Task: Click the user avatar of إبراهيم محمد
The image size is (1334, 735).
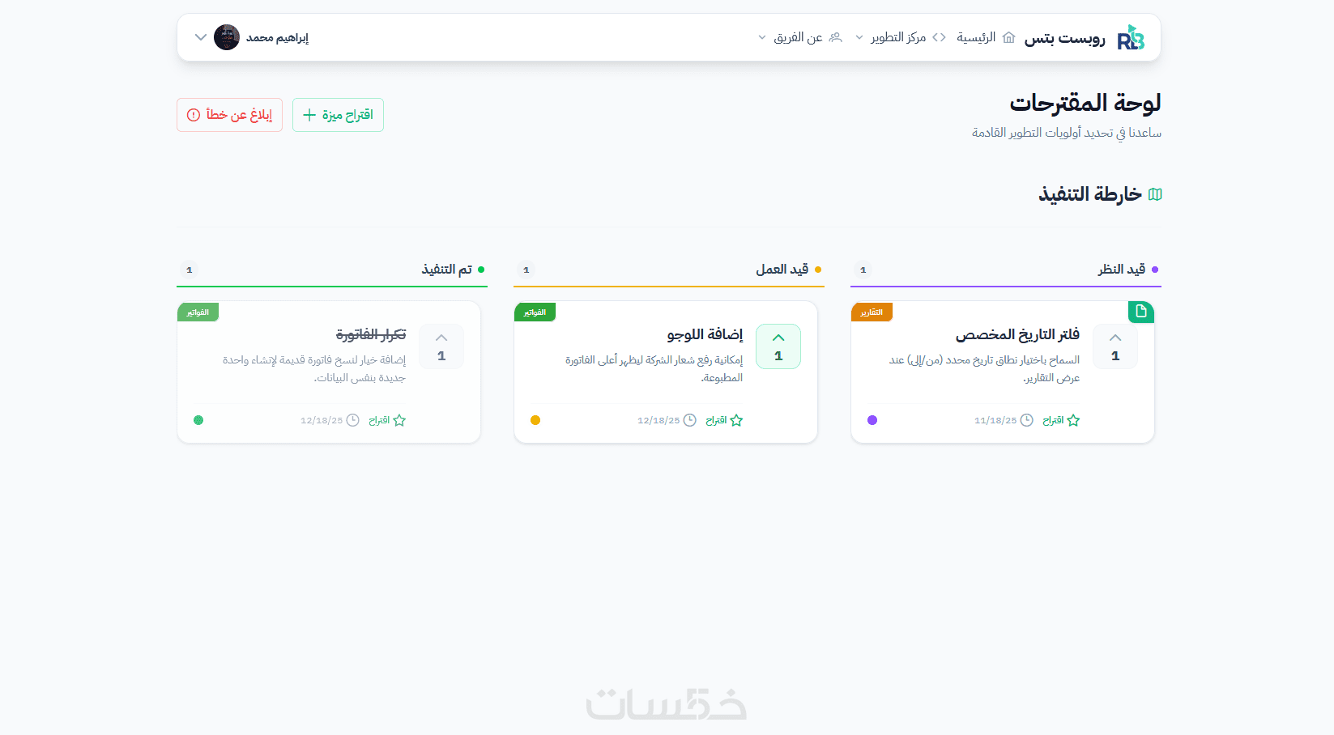Action: (x=227, y=37)
